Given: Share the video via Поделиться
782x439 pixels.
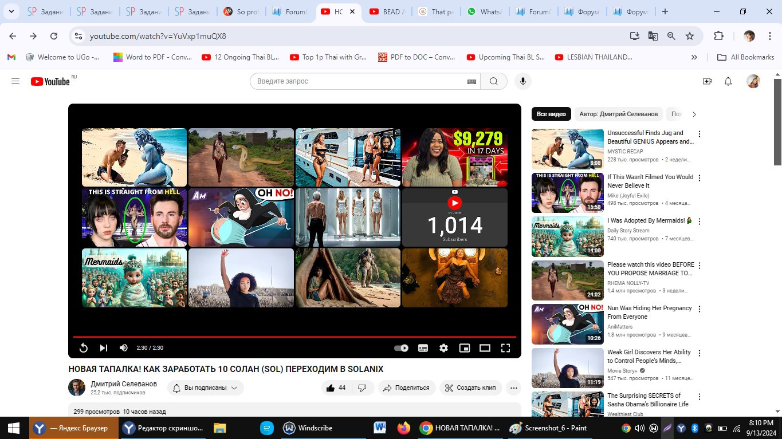Looking at the screenshot, I should pos(406,387).
